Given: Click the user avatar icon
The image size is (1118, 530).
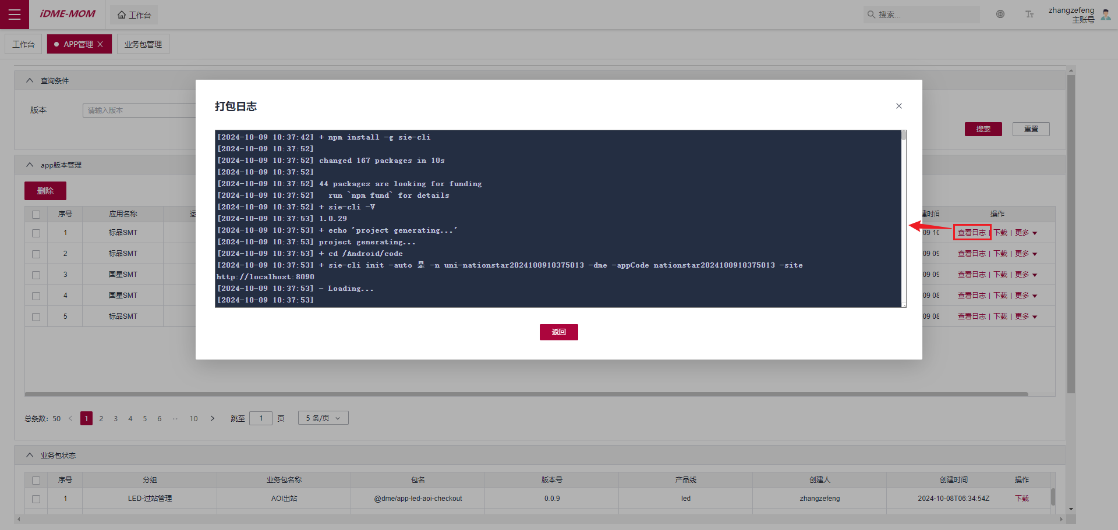Looking at the screenshot, I should pyautogui.click(x=1106, y=15).
